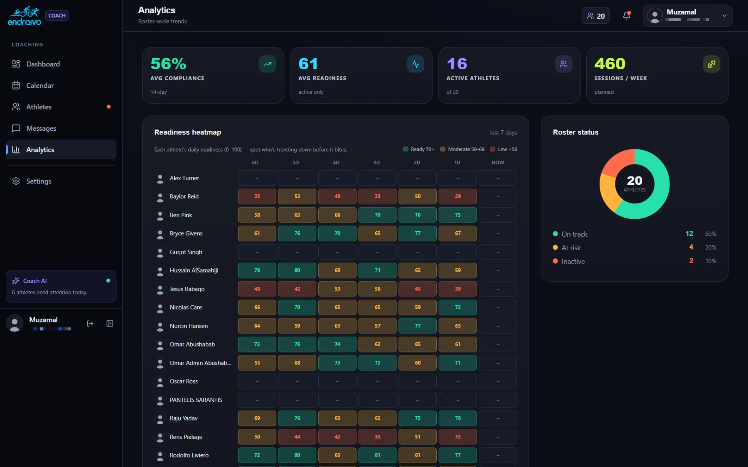The image size is (748, 467).
Task: Click the dumbbell icon on Sessions / Week
Action: click(x=711, y=64)
